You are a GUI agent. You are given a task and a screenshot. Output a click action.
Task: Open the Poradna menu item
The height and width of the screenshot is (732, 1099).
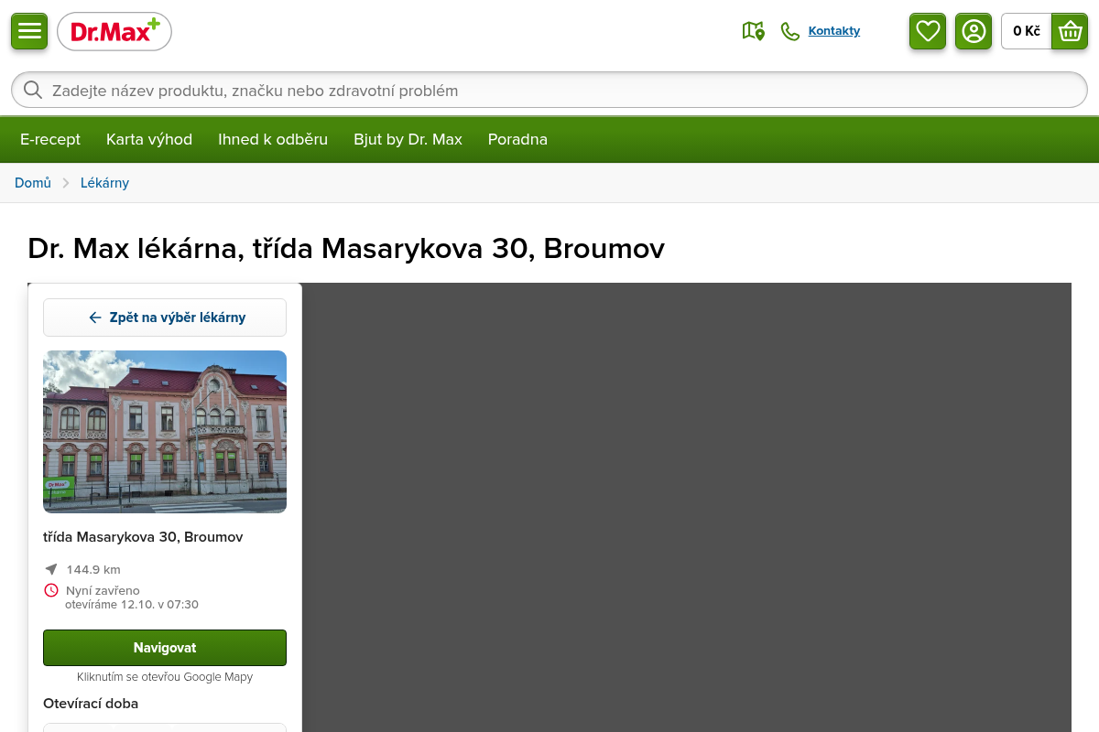click(517, 139)
